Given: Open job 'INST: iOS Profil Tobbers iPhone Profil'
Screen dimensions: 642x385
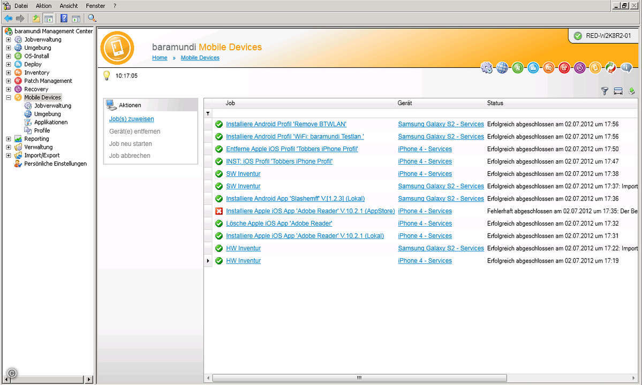Looking at the screenshot, I should tap(280, 161).
